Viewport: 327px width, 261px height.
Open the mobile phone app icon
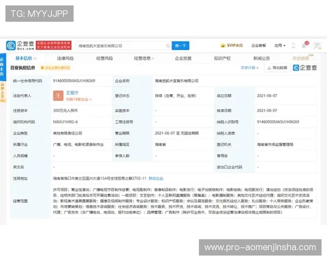click(293, 46)
